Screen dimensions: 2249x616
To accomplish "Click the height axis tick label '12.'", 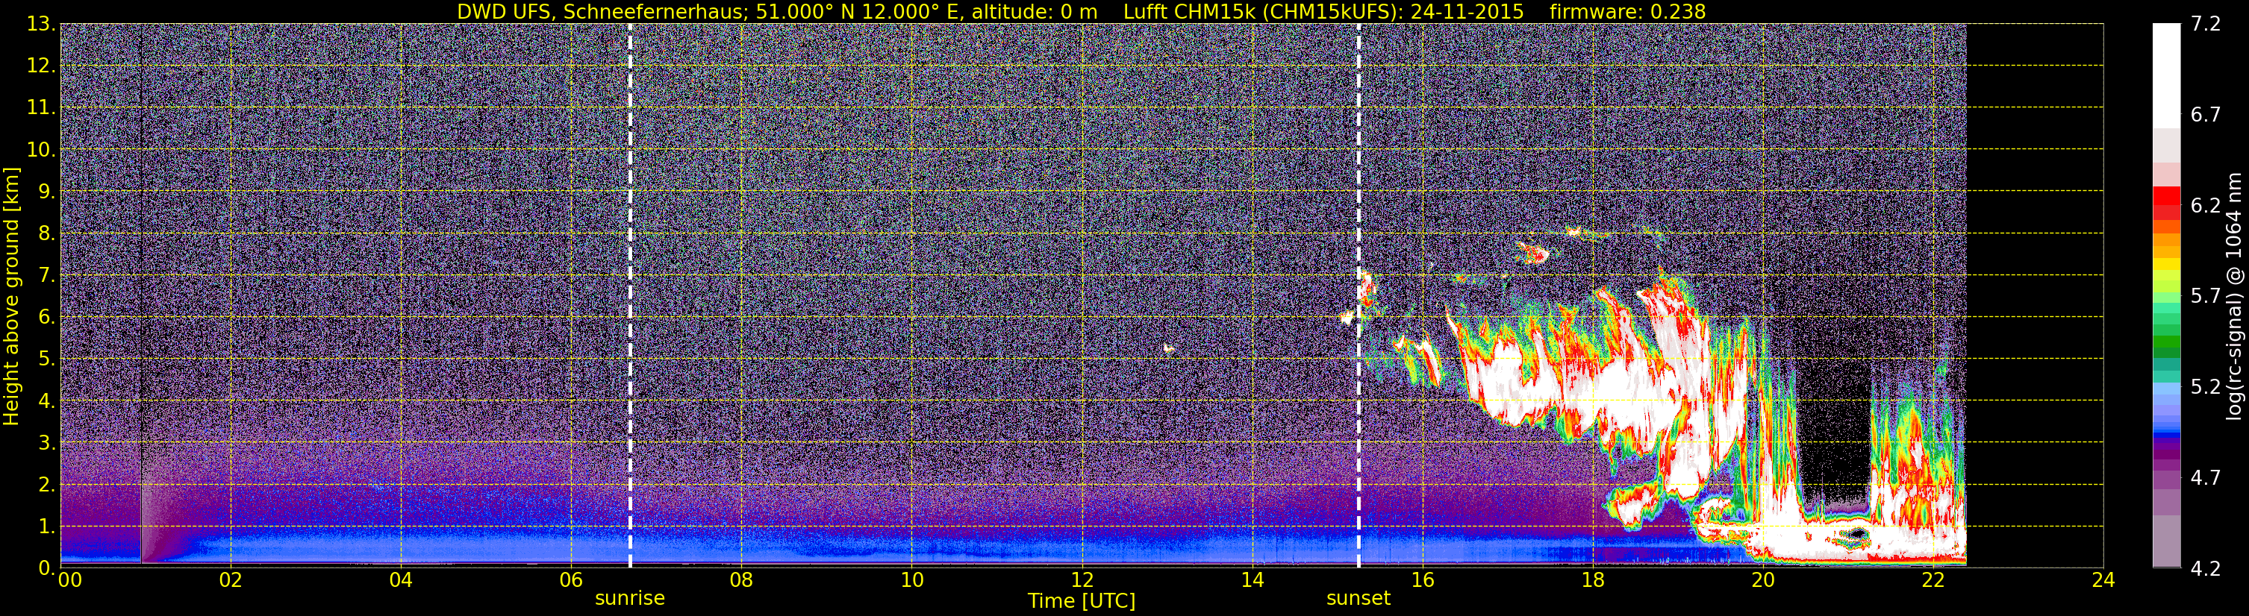I will click(x=42, y=66).
